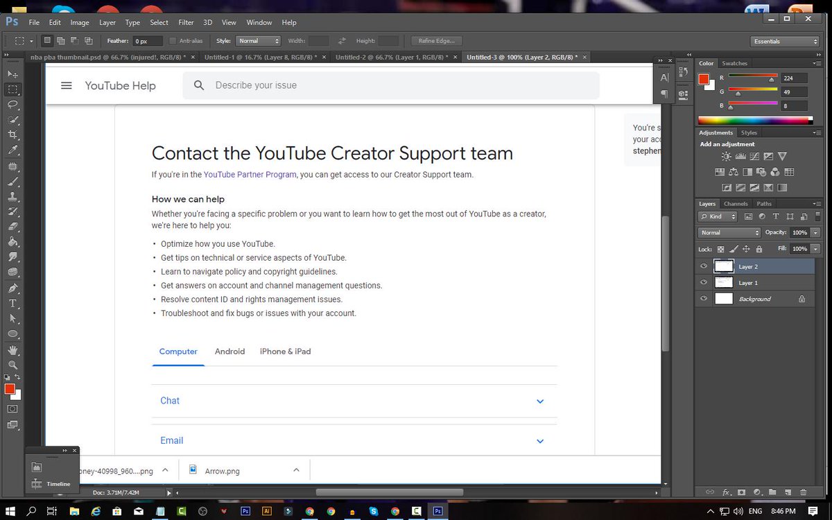This screenshot has height=520, width=832.
Task: Expand the Email section chevron
Action: tap(540, 441)
